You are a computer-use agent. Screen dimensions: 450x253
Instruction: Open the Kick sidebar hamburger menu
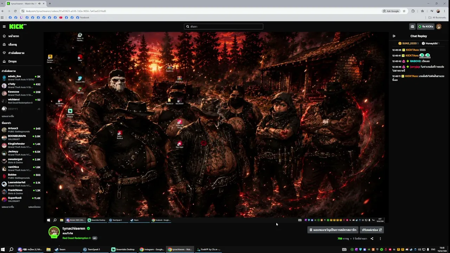coord(4,26)
